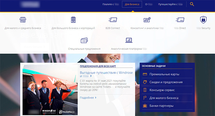Click the Предложения для всех карт heading
This screenshot has width=215, height=116.
[98, 66]
